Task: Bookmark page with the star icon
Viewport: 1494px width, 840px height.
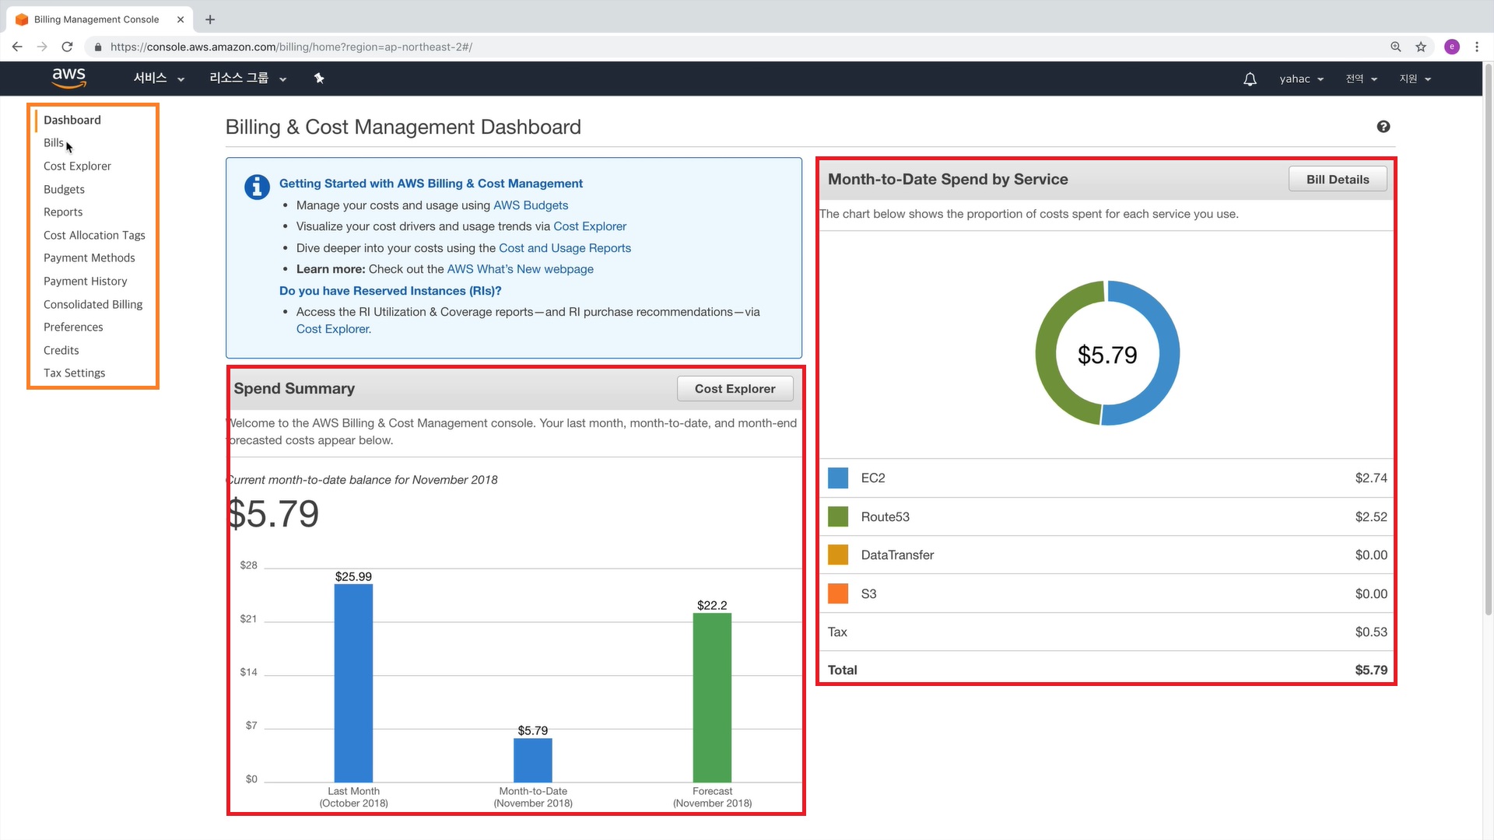Action: click(1421, 47)
